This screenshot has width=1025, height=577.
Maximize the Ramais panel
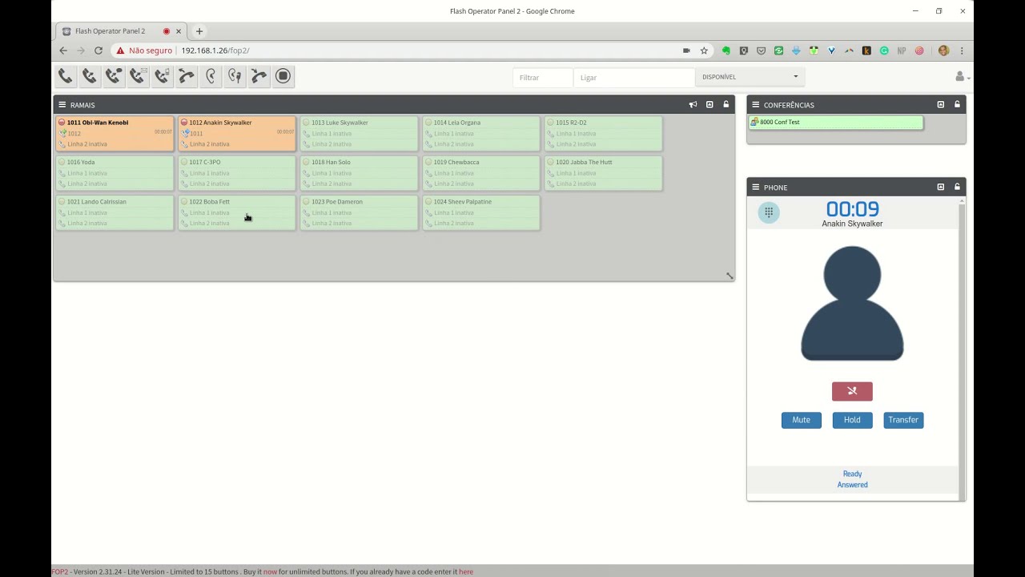709,105
